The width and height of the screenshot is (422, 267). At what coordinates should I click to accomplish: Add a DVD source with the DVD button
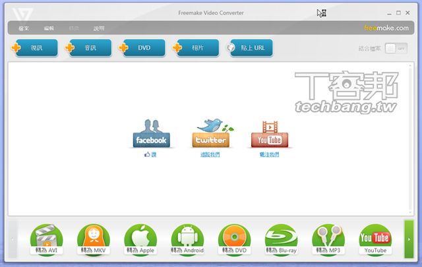(142, 48)
